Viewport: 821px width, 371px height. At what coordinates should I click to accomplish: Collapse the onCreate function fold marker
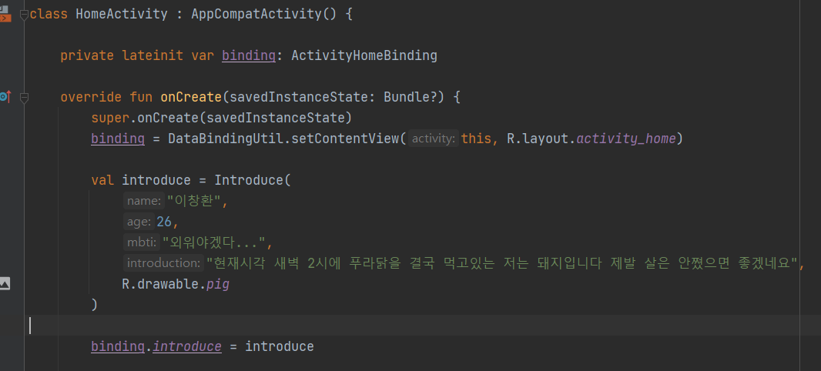click(x=24, y=97)
